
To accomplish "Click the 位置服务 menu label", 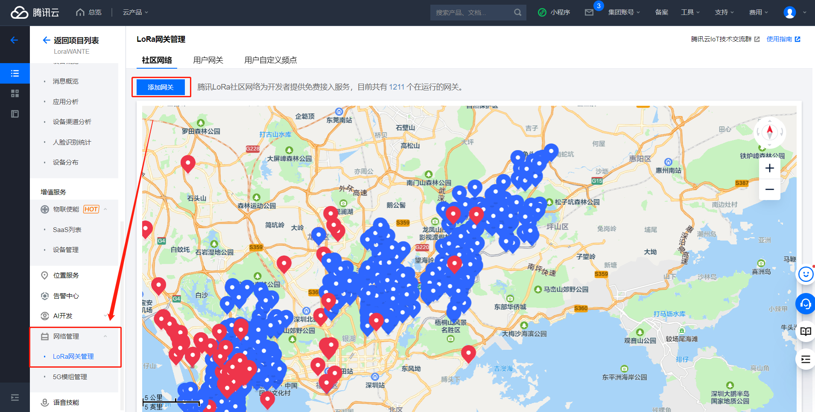I will [66, 276].
